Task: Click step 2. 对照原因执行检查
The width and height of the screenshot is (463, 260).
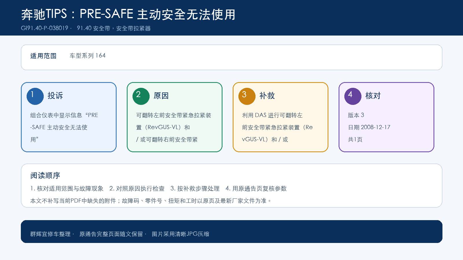Action: pyautogui.click(x=137, y=189)
